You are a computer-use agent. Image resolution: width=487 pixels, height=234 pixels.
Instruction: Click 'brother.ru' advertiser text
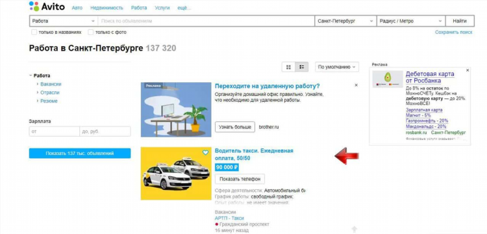click(269, 127)
